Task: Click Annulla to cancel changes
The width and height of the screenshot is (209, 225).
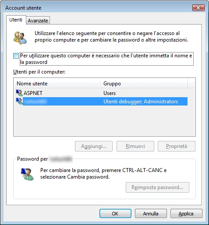Action: tap(151, 214)
